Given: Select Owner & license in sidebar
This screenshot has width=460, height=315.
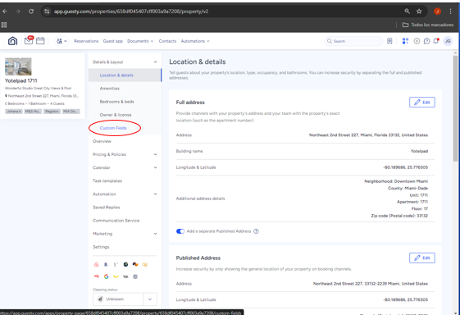Looking at the screenshot, I should [x=116, y=115].
